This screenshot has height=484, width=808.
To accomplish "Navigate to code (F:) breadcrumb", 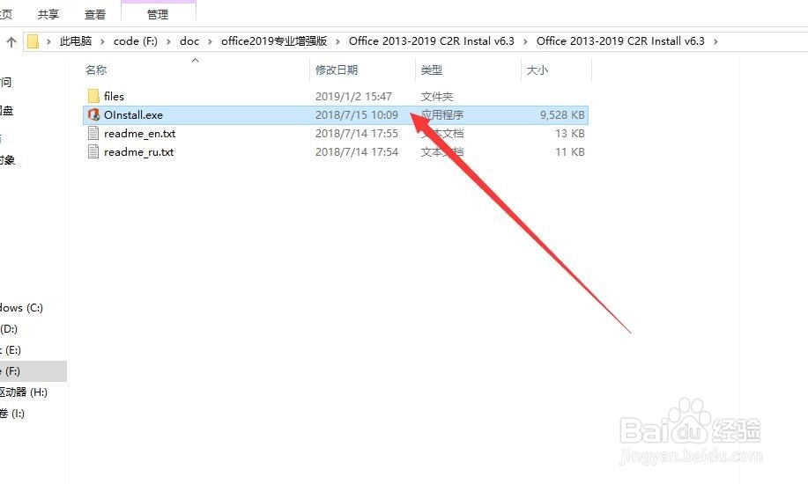I will (x=136, y=41).
